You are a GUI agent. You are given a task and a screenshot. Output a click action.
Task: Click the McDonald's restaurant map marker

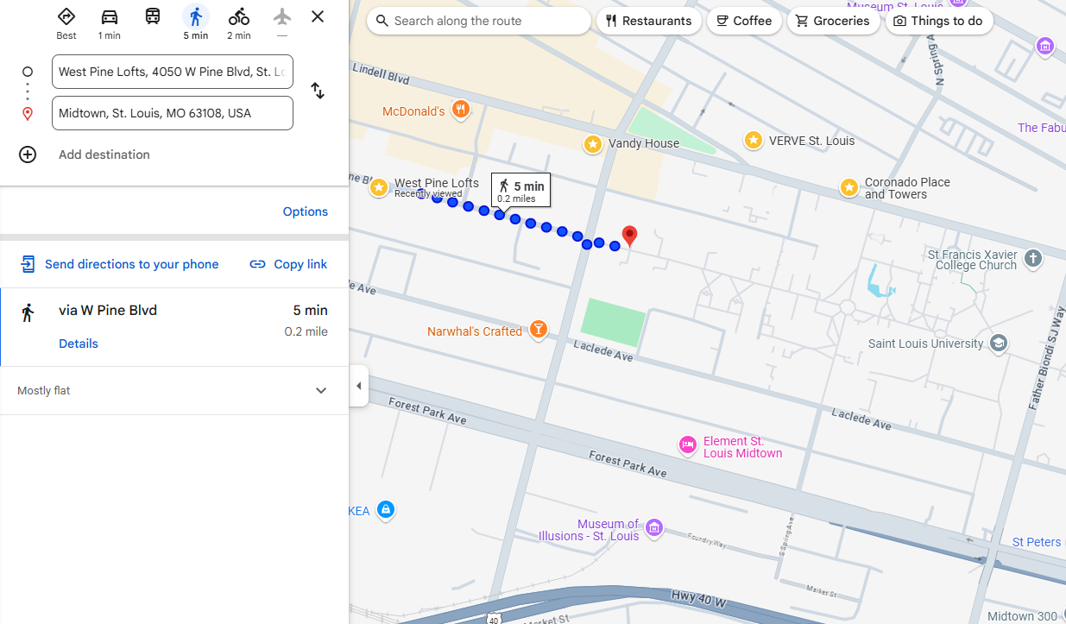(x=461, y=110)
